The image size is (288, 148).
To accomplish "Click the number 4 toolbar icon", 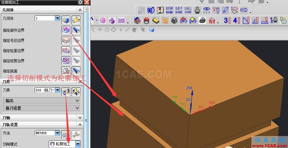I will [236, 20].
